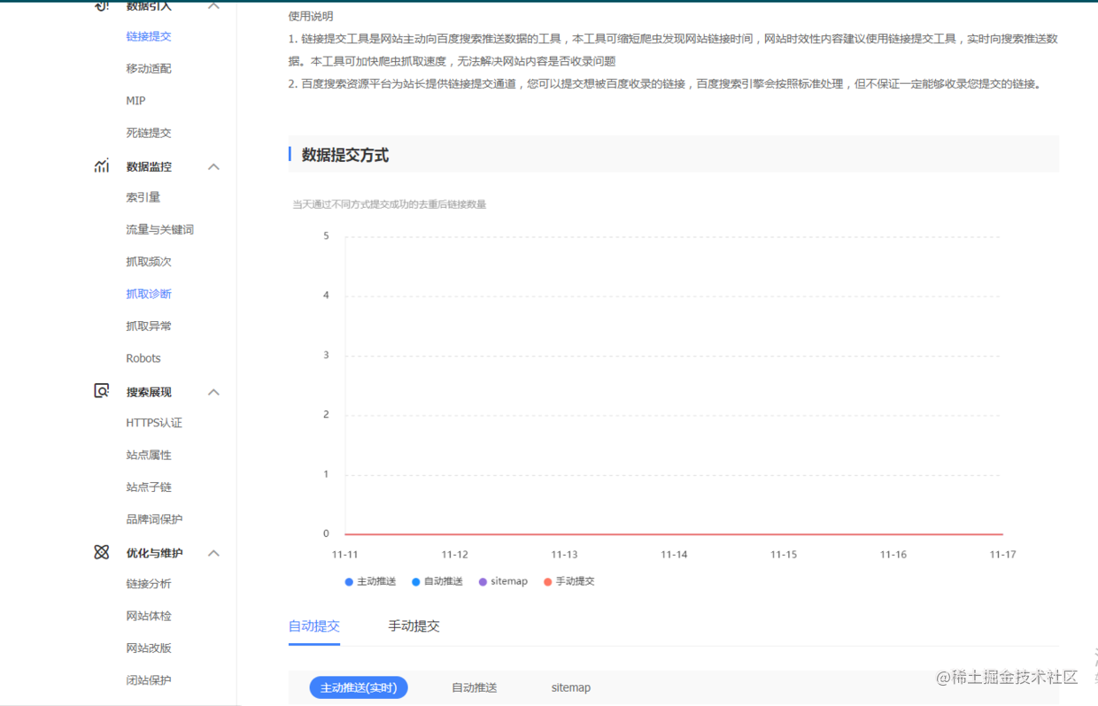Open 抓取频次 in the sidebar

pyautogui.click(x=149, y=262)
